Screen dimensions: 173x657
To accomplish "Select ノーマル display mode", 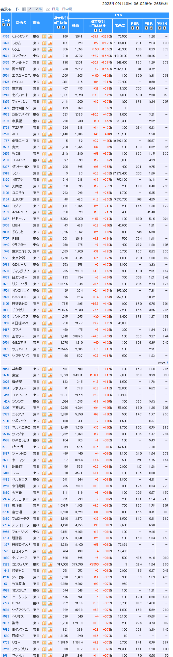I will (x=34, y=9).
